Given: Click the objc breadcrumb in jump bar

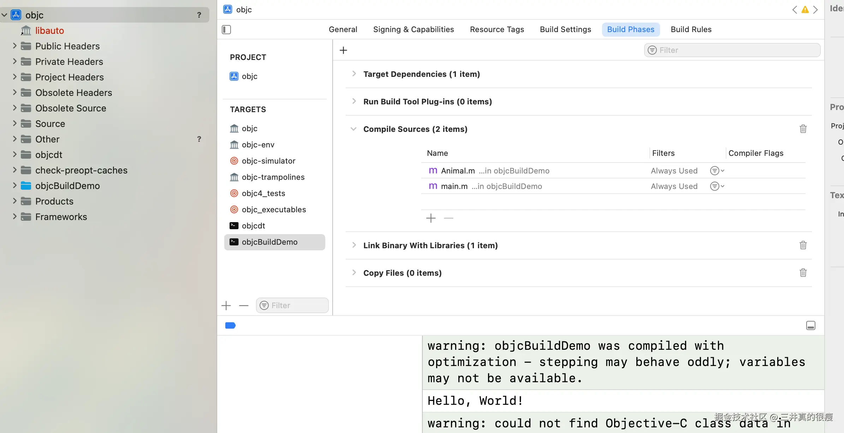Looking at the screenshot, I should tap(238, 10).
